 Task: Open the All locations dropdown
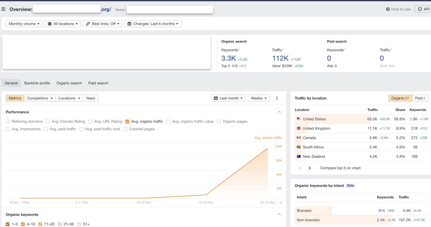(x=63, y=24)
